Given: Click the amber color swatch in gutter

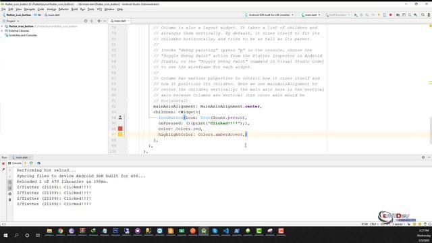Looking at the screenshot, I should [120, 134].
